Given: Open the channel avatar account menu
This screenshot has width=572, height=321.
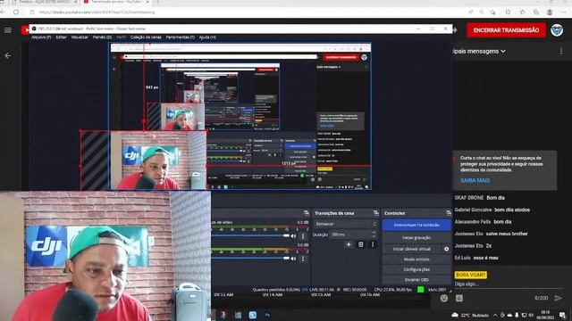Looking at the screenshot, I should point(557,30).
